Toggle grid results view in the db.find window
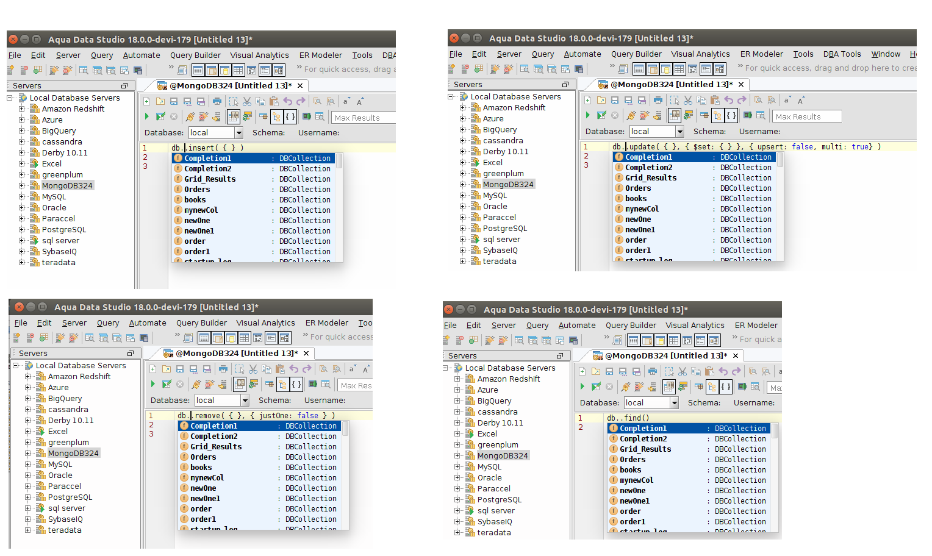This screenshot has height=556, width=932. pos(669,387)
